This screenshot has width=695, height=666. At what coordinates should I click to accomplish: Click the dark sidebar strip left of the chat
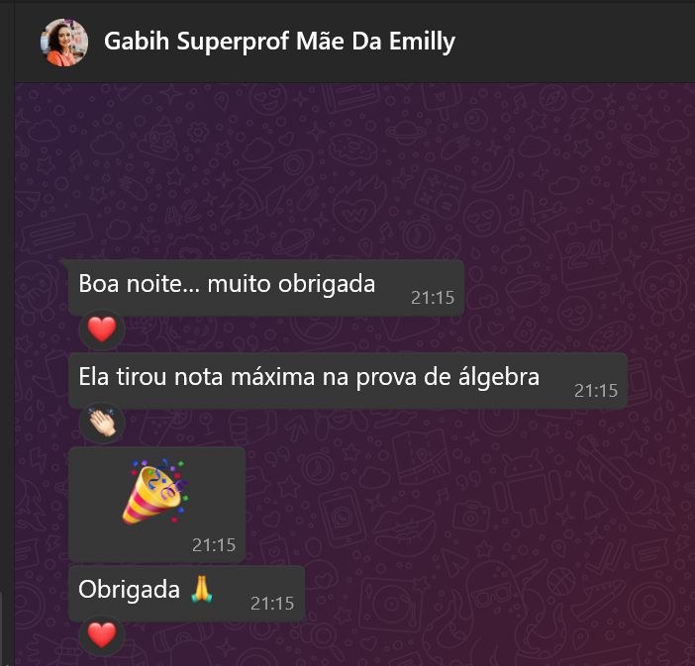pyautogui.click(x=7, y=333)
